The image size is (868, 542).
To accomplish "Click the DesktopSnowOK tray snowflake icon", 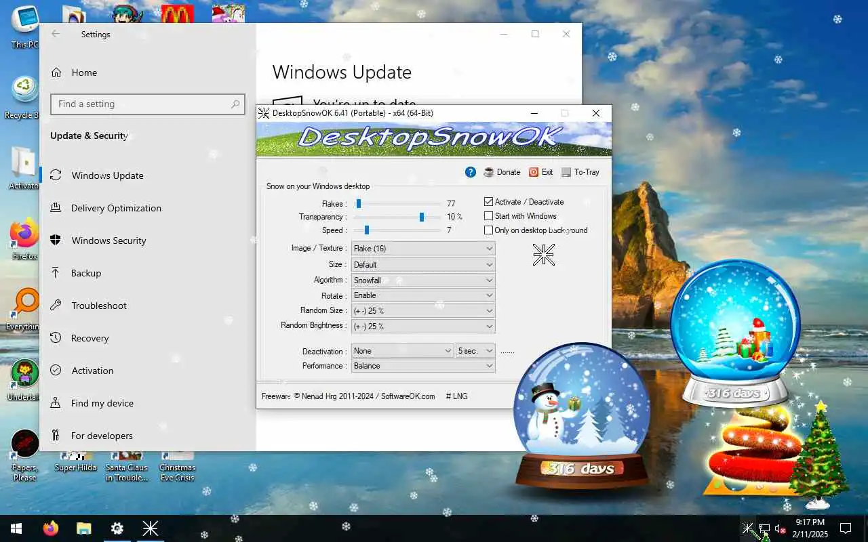I will click(747, 528).
